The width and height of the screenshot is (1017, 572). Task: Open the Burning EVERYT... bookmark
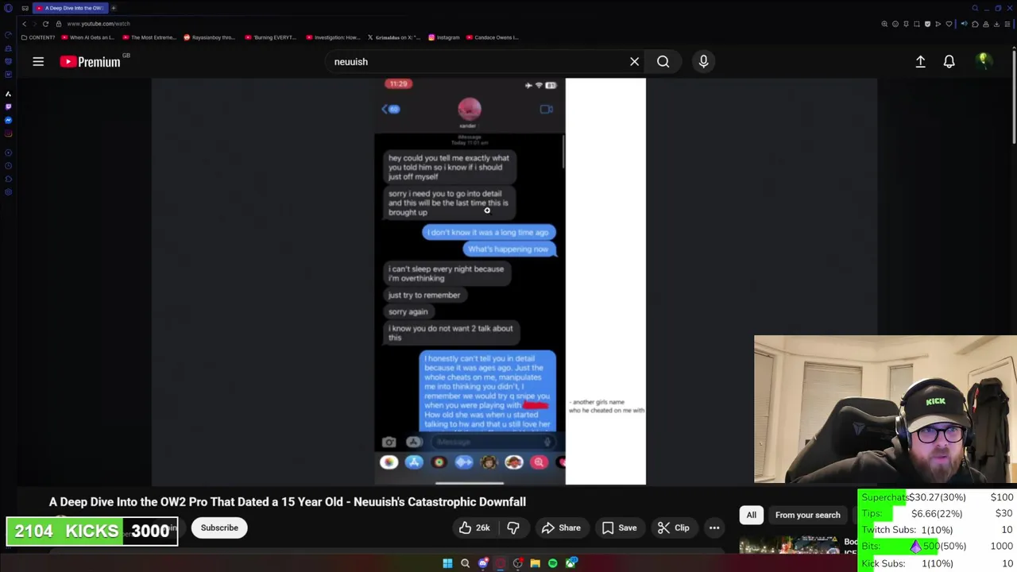271,37
